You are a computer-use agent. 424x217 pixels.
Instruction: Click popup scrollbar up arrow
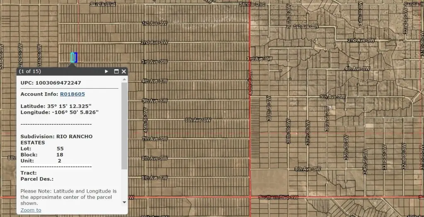pyautogui.click(x=124, y=79)
